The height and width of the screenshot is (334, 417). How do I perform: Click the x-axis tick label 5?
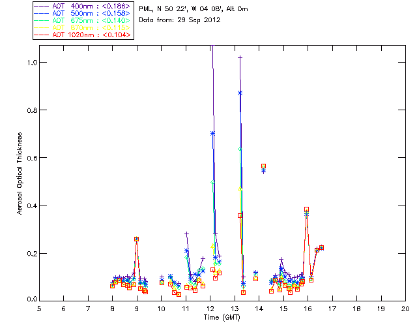tap(39, 309)
